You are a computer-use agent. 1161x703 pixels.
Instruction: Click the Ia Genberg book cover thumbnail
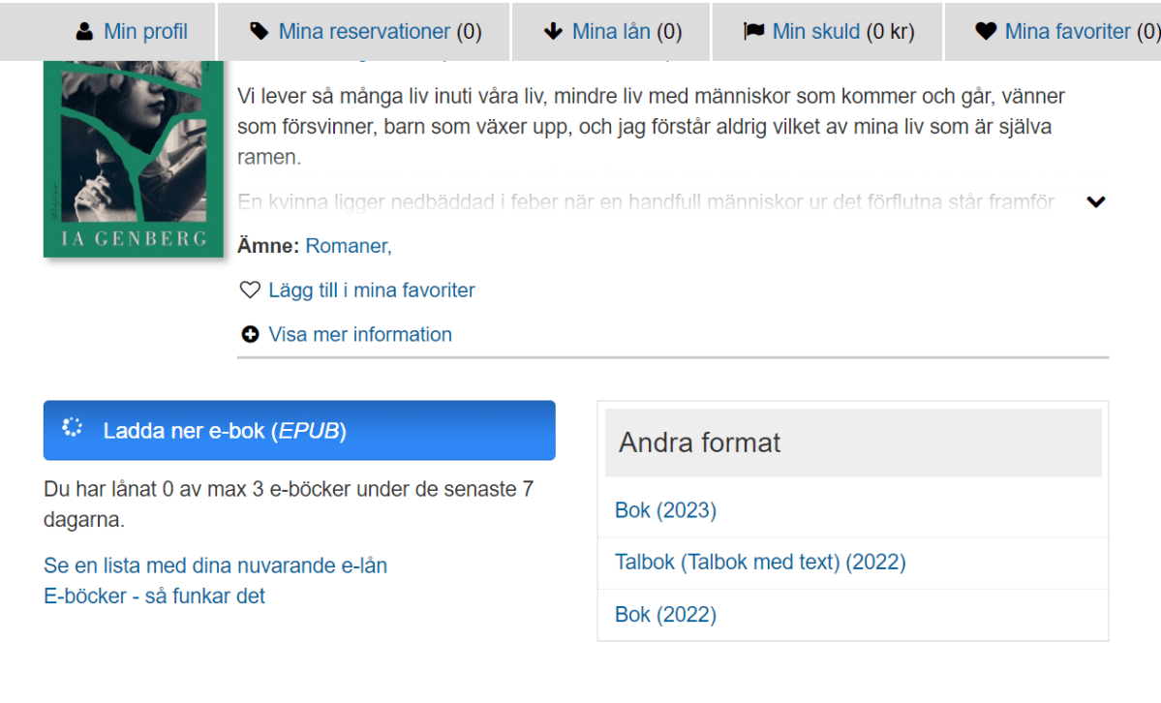coord(134,159)
